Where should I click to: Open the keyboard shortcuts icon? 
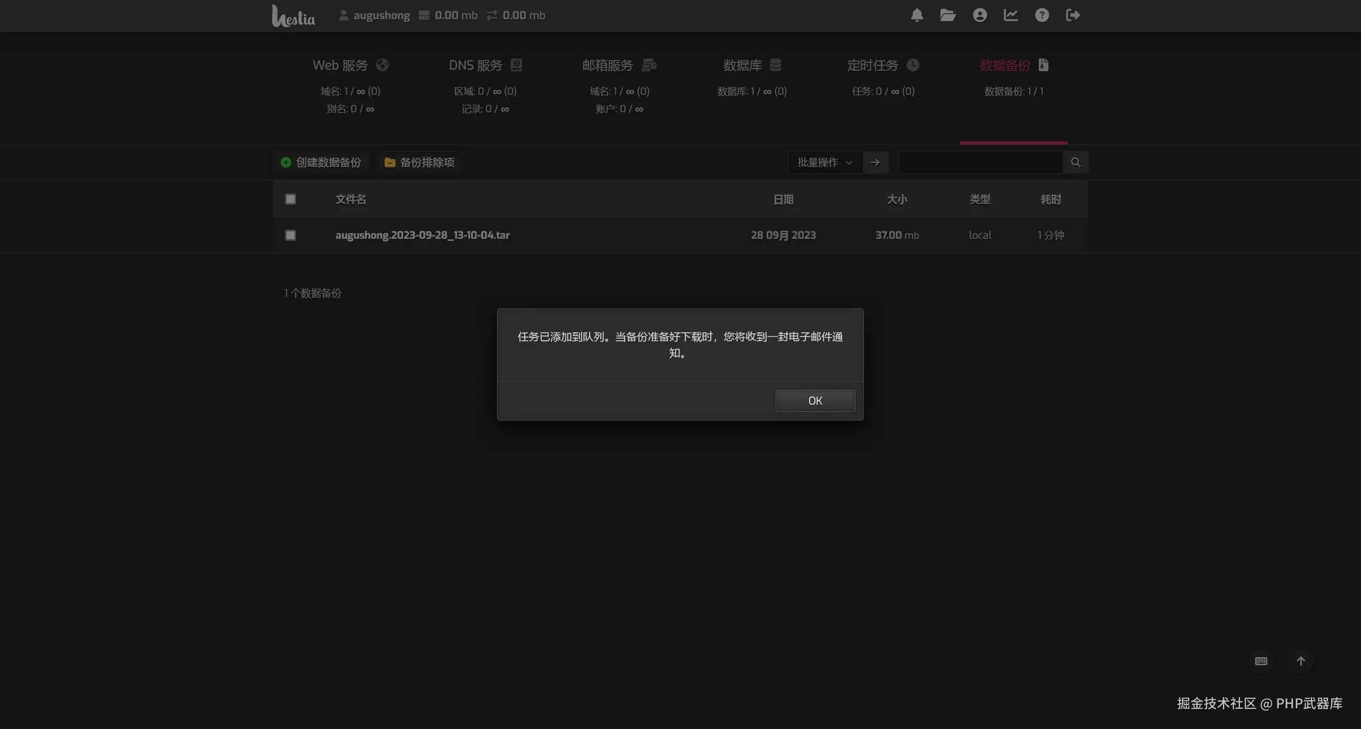[1261, 661]
